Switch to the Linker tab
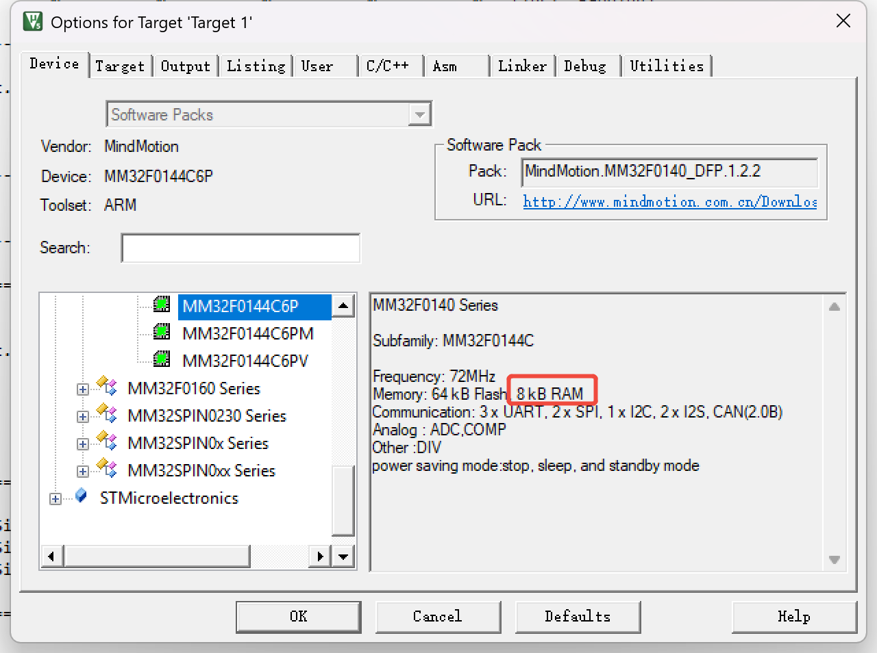The width and height of the screenshot is (877, 653). click(523, 66)
